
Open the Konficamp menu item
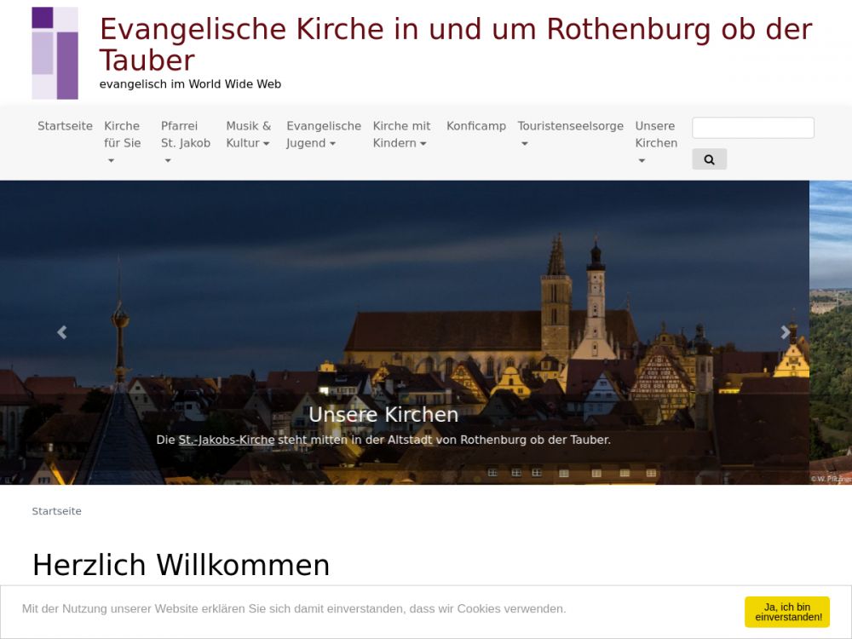tap(476, 126)
